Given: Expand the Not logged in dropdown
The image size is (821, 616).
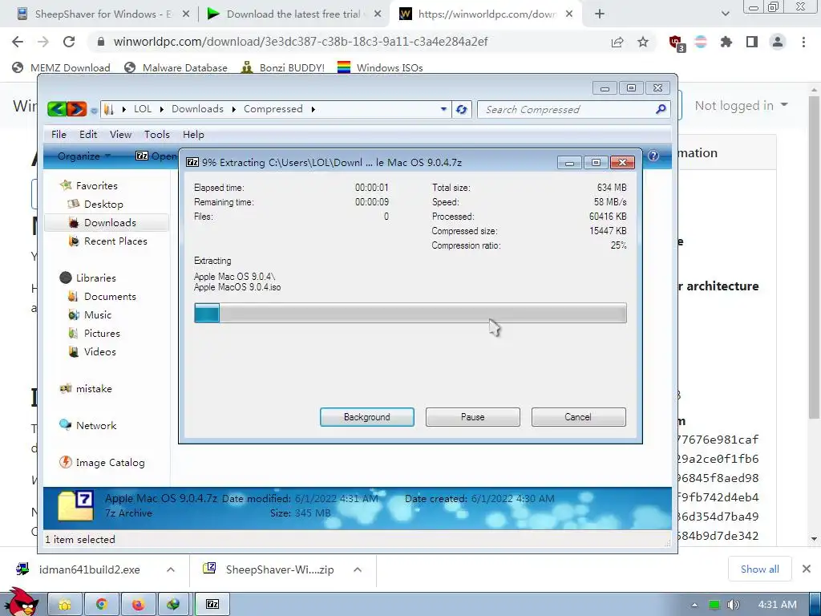Looking at the screenshot, I should (x=741, y=106).
